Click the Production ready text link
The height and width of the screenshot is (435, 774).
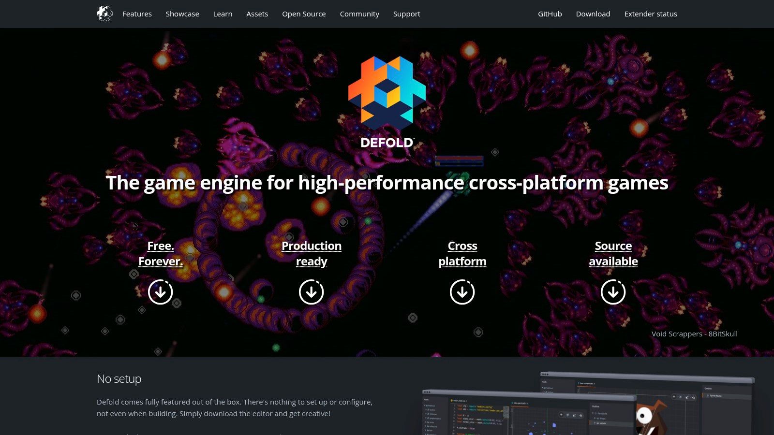point(311,253)
